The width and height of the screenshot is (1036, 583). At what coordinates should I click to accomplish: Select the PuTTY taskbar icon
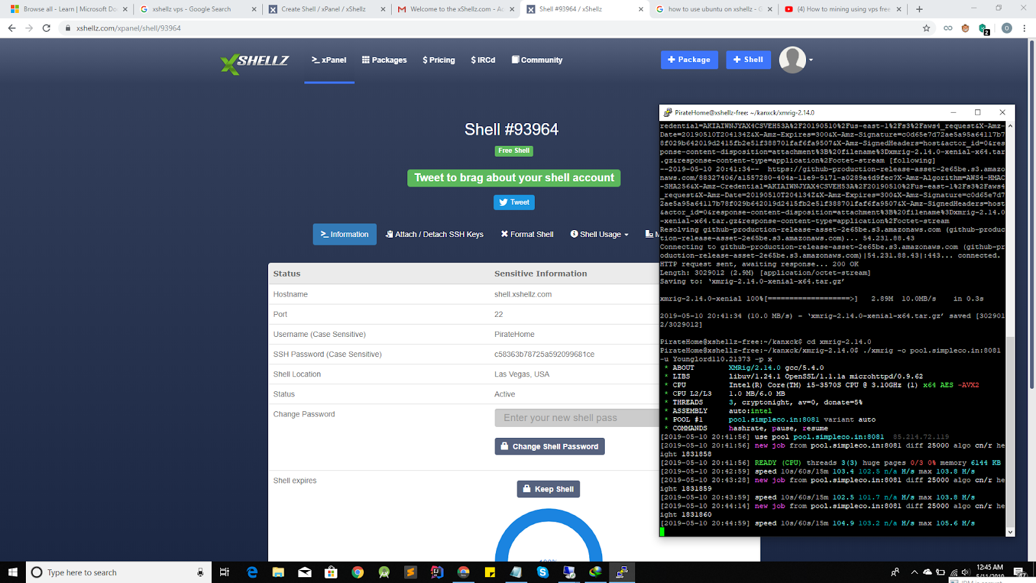pos(622,572)
